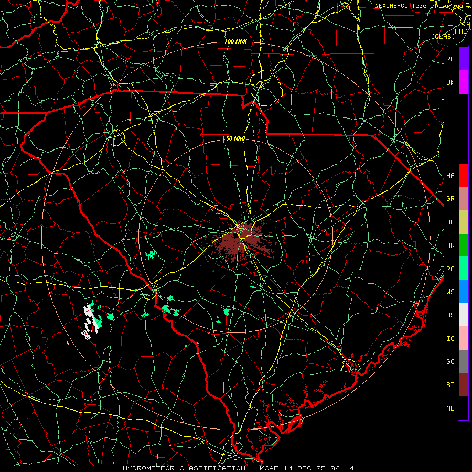
Task: Click the 'WS' legend label
Action: (x=450, y=292)
